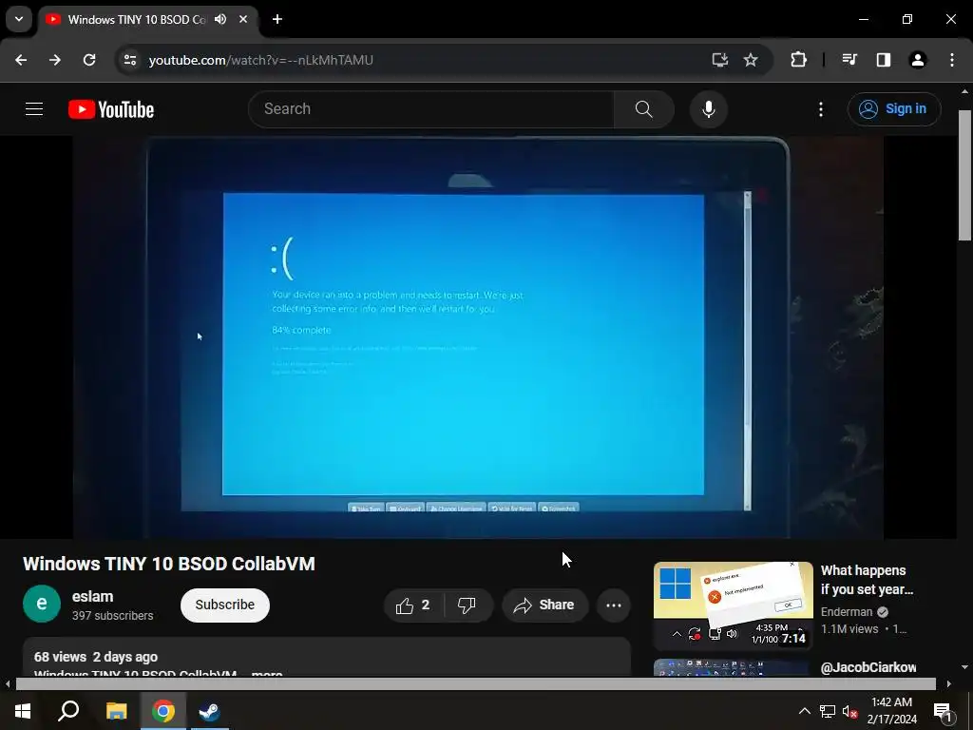Open the Chrome profile avatar
This screenshot has height=730, width=973.
click(918, 60)
